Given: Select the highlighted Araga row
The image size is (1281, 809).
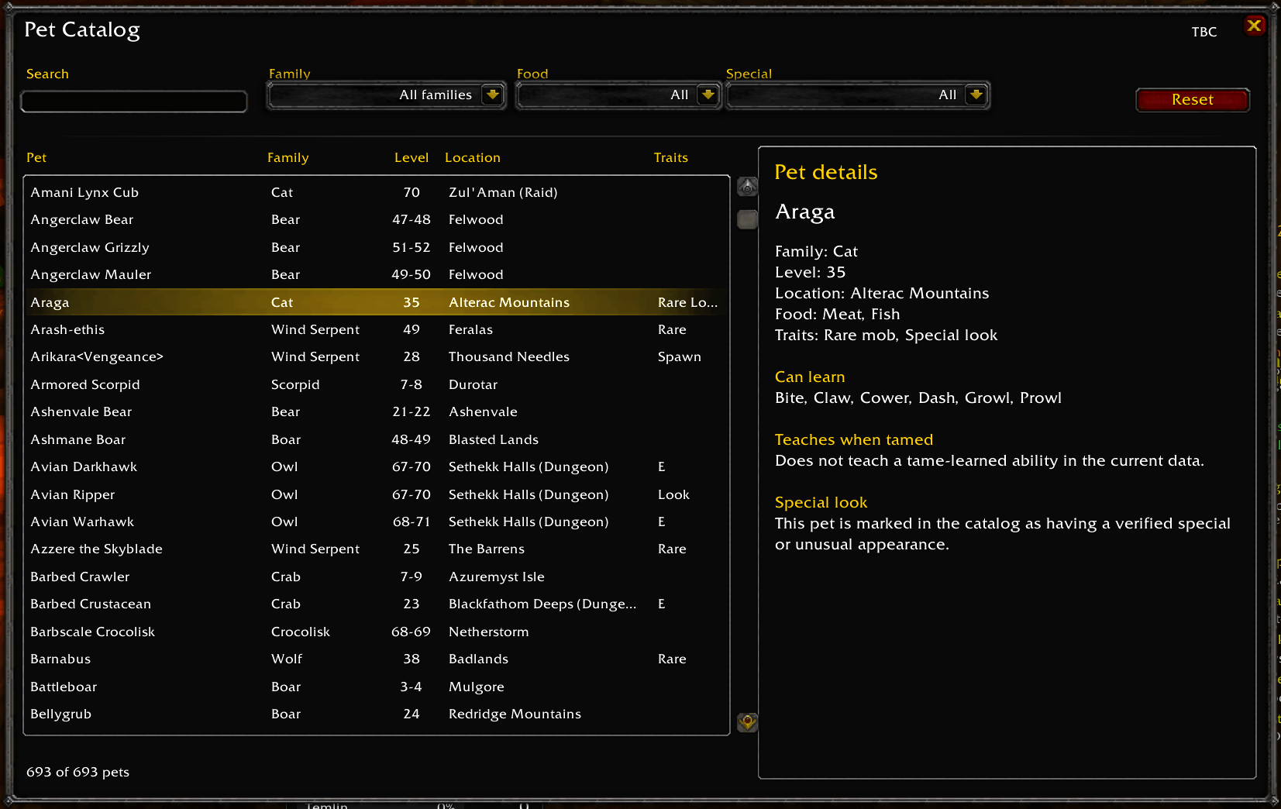Looking at the screenshot, I should click(x=377, y=302).
